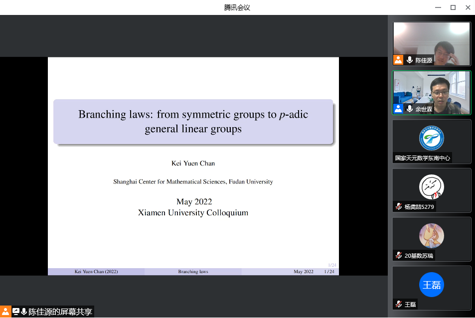Click the mic icon before 陈佳源的屏幕共享
The height and width of the screenshot is (318, 475).
[23, 312]
